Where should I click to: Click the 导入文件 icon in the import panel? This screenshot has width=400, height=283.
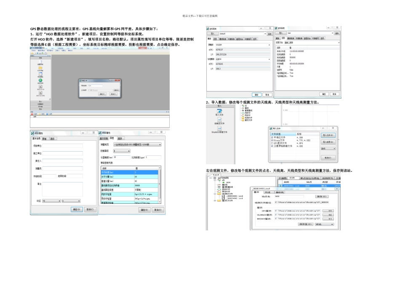(219, 111)
